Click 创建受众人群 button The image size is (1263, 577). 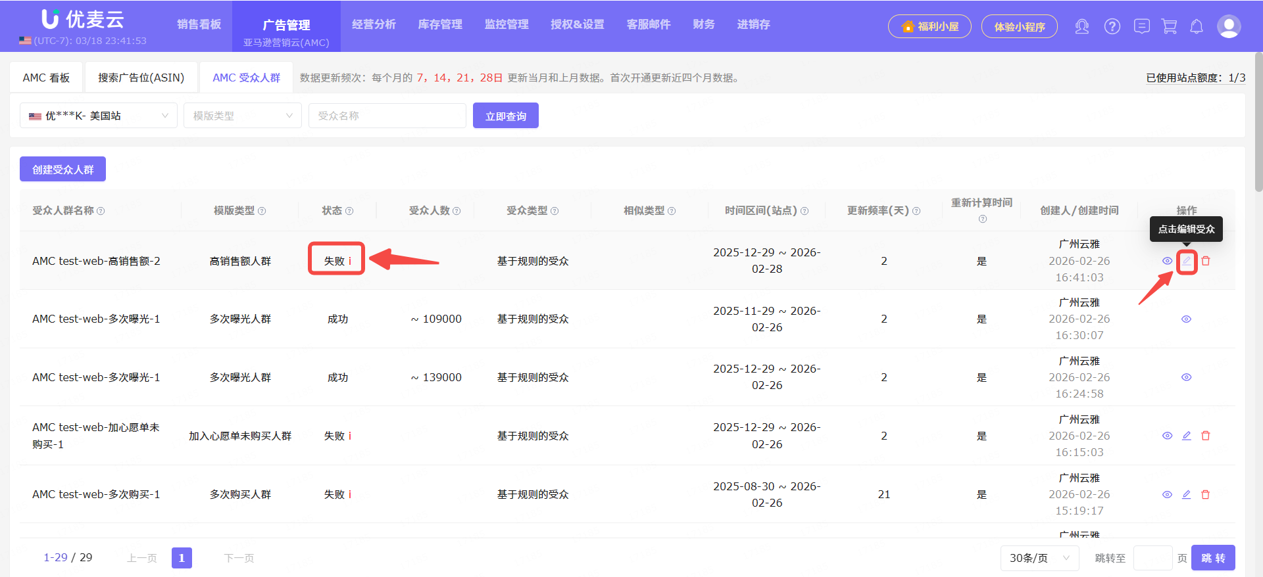click(x=62, y=169)
